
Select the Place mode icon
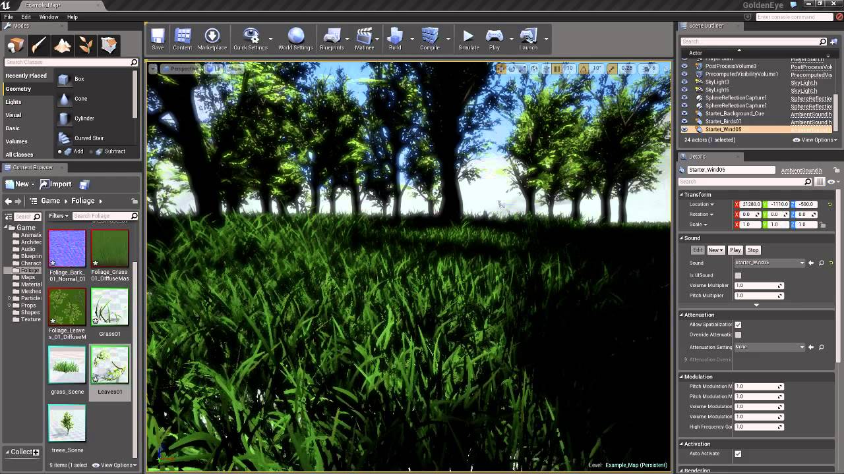coord(15,45)
